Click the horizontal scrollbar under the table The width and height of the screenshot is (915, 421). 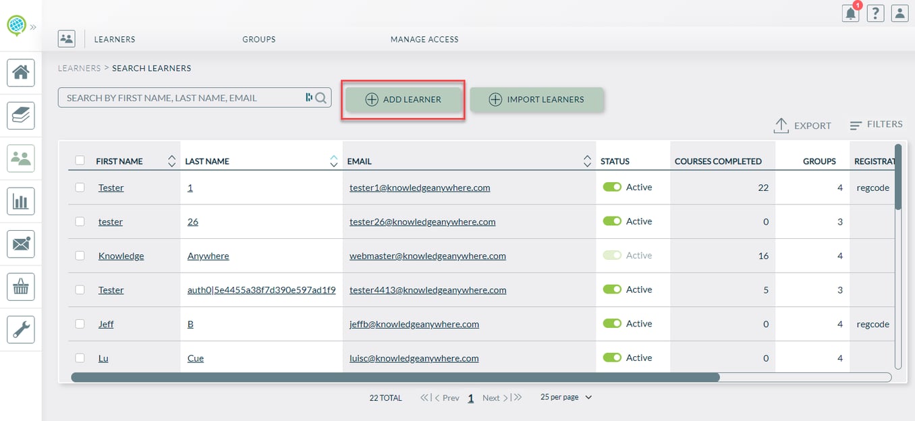(x=395, y=377)
